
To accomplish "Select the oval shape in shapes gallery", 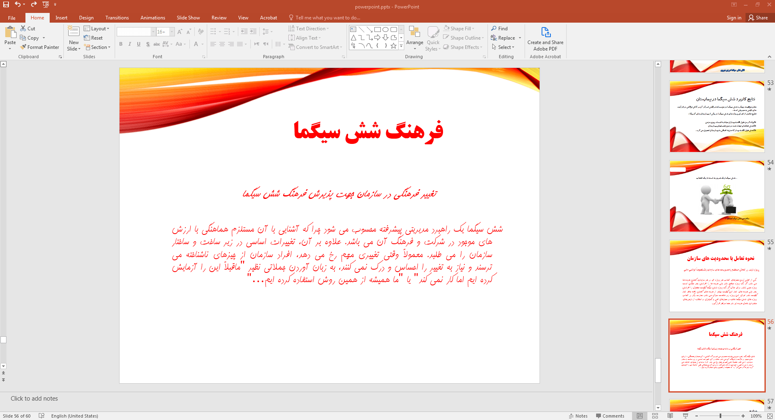I will coord(386,30).
